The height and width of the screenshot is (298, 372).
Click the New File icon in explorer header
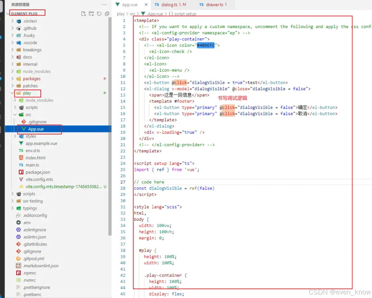pyautogui.click(x=84, y=14)
